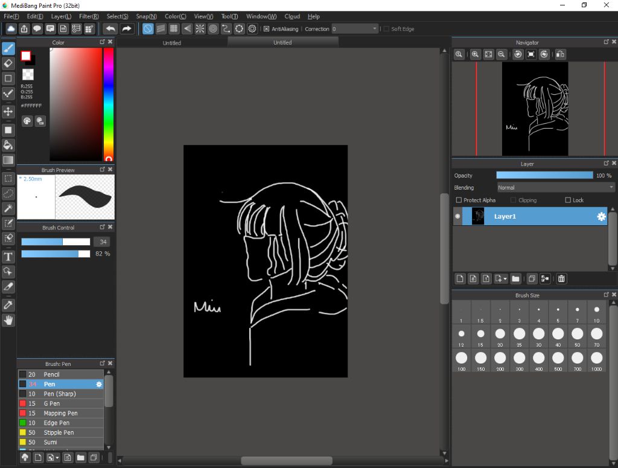Select the Mapping Pen brush
The height and width of the screenshot is (468, 618).
tap(61, 413)
